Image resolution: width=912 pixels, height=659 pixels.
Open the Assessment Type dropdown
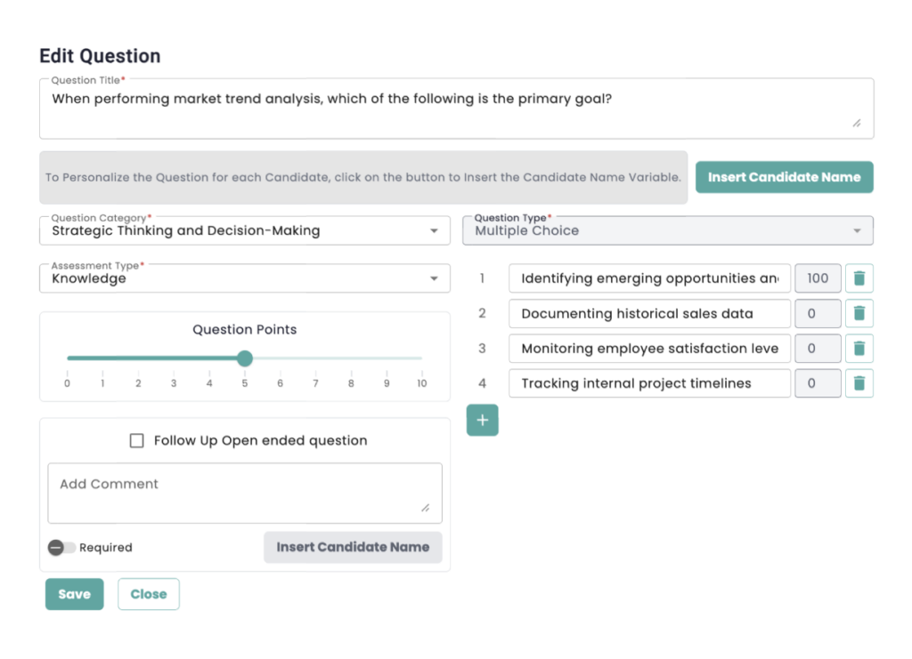pyautogui.click(x=244, y=278)
